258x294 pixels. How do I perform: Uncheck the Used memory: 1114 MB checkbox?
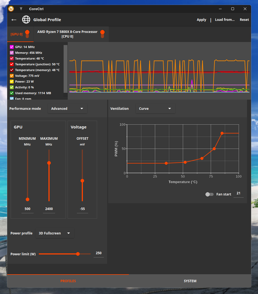point(12,93)
